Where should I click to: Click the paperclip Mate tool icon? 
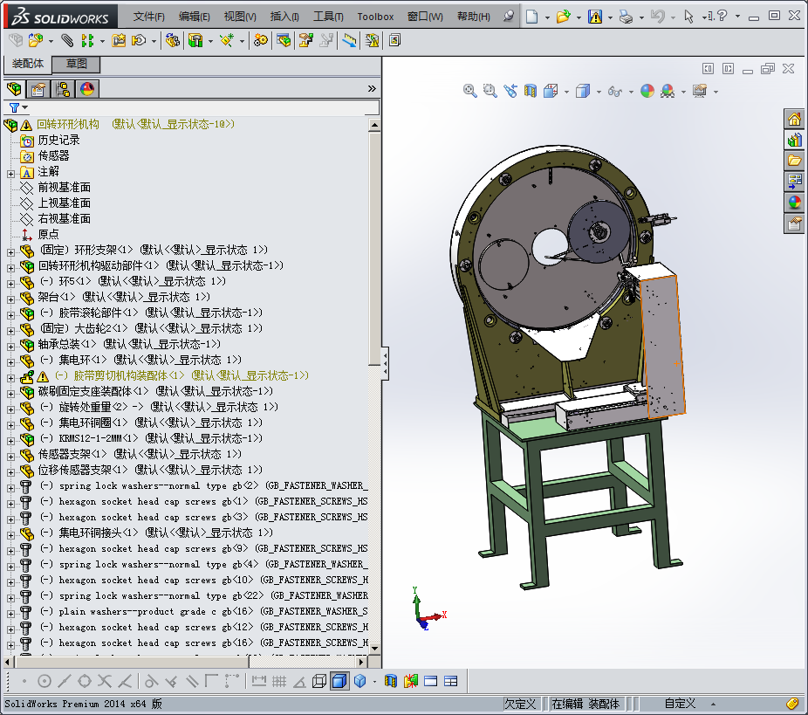(x=67, y=40)
